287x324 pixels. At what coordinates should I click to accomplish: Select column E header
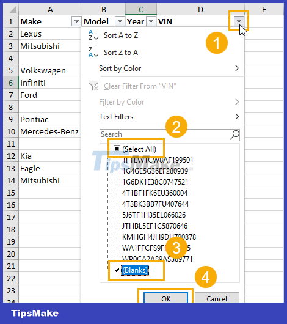(x=264, y=10)
